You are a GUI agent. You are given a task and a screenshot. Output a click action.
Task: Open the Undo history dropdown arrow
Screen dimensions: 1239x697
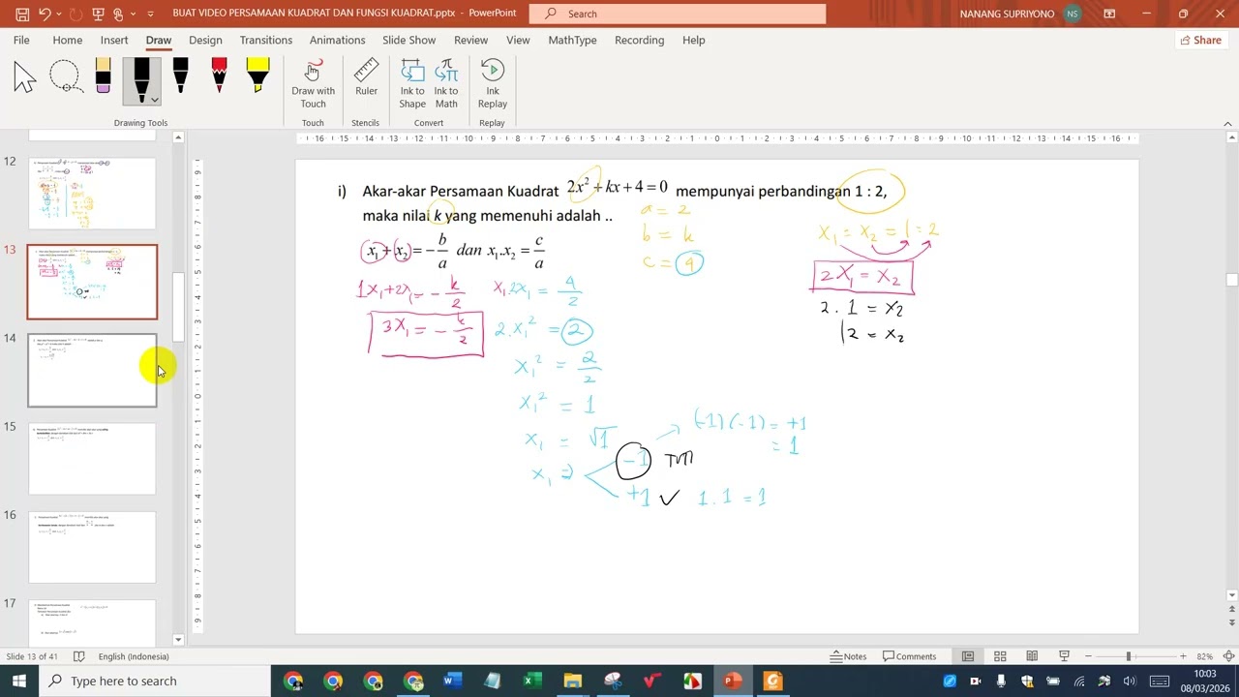(58, 14)
